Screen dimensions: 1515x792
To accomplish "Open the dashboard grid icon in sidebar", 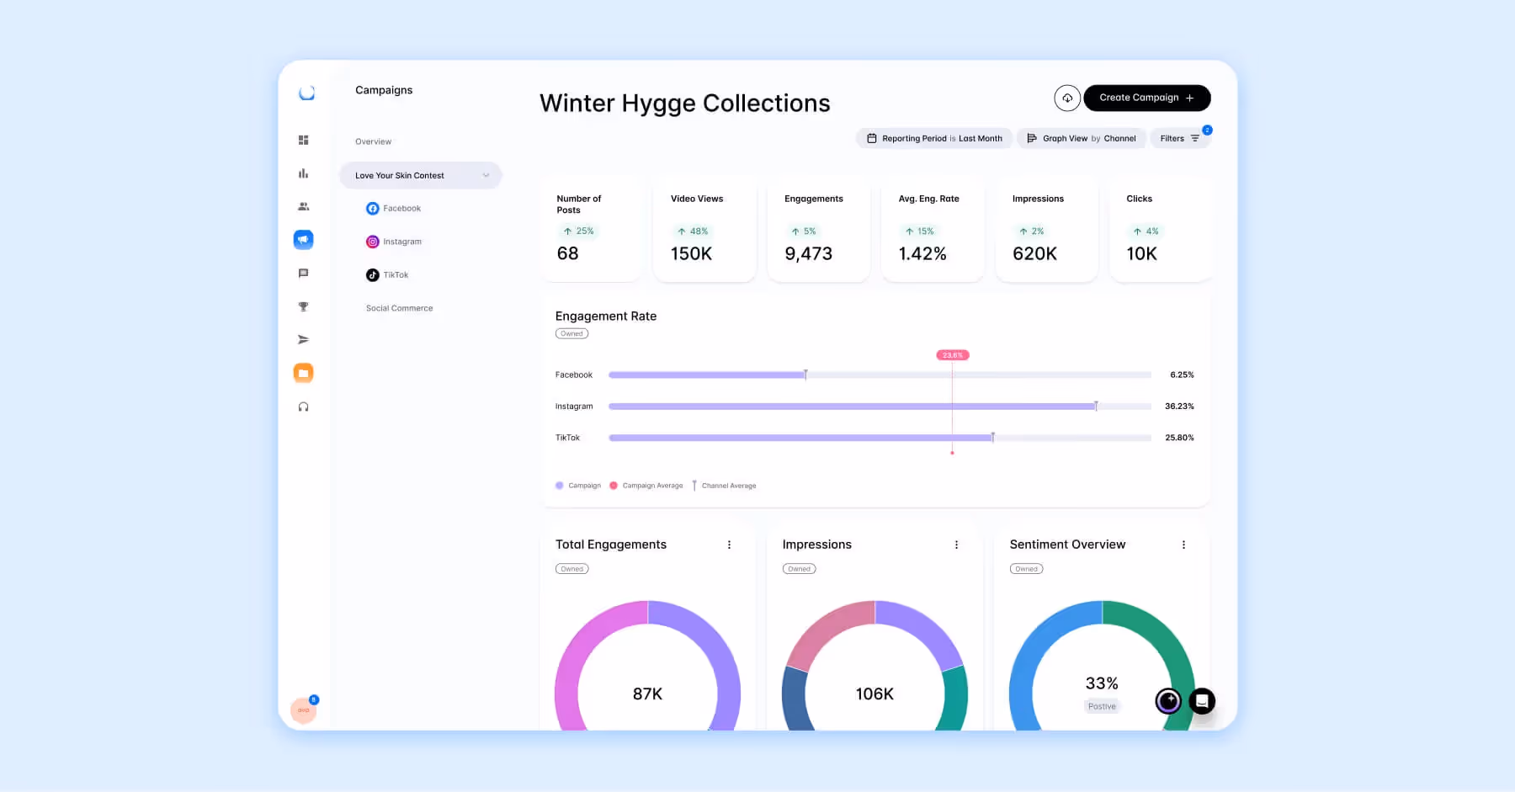I will click(304, 140).
